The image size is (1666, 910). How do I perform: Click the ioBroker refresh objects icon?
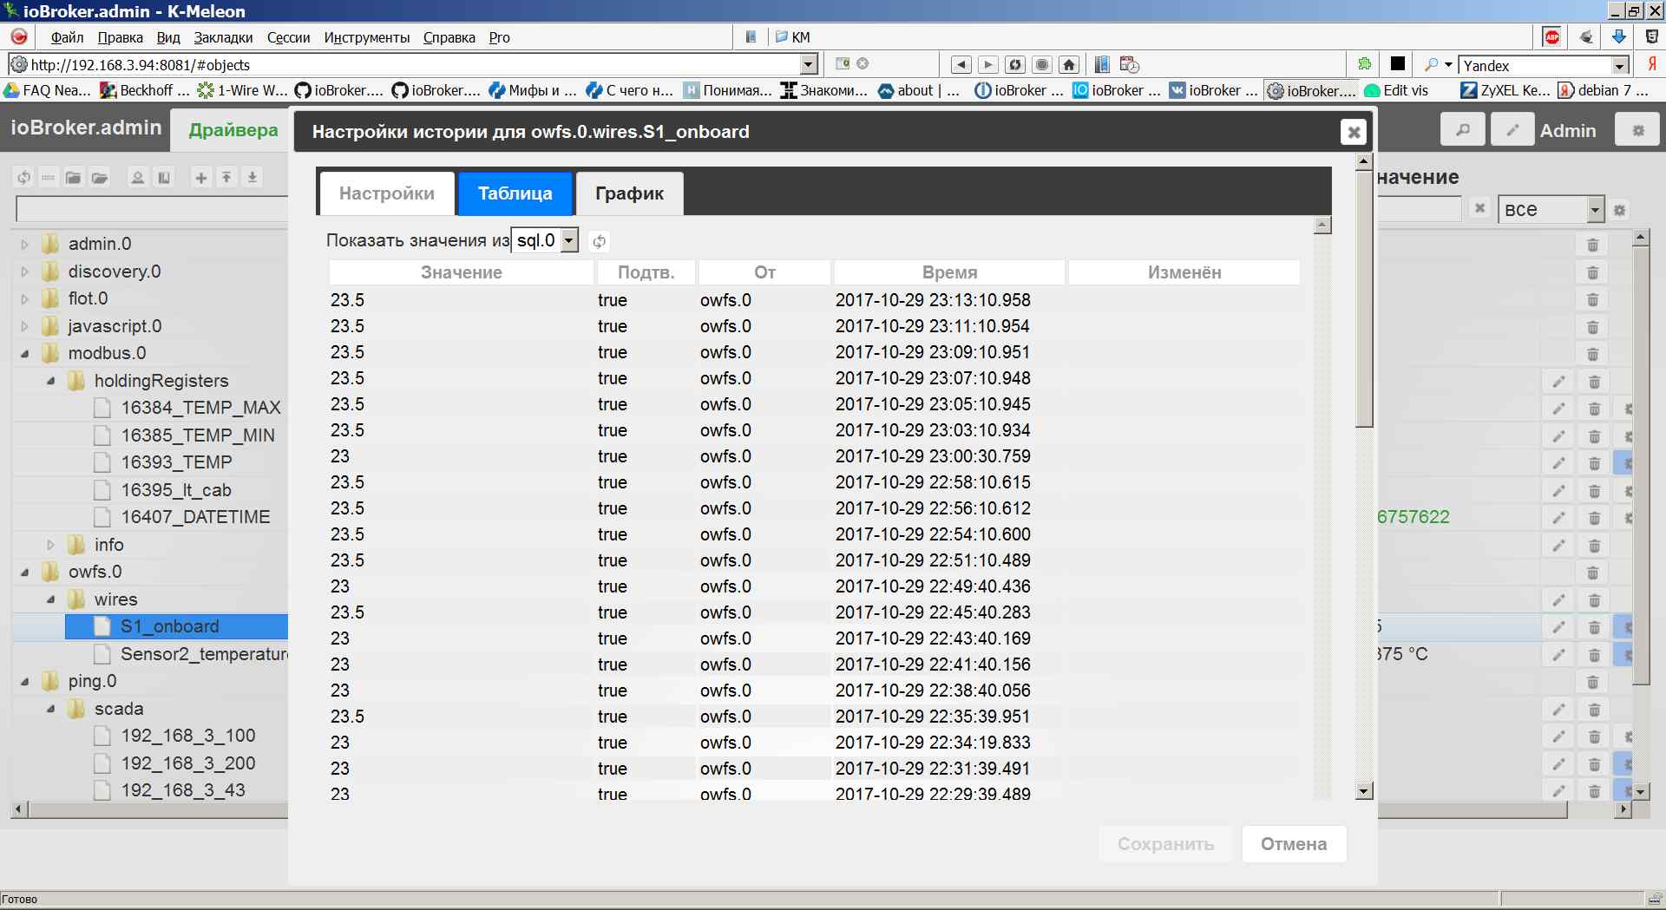(24, 178)
